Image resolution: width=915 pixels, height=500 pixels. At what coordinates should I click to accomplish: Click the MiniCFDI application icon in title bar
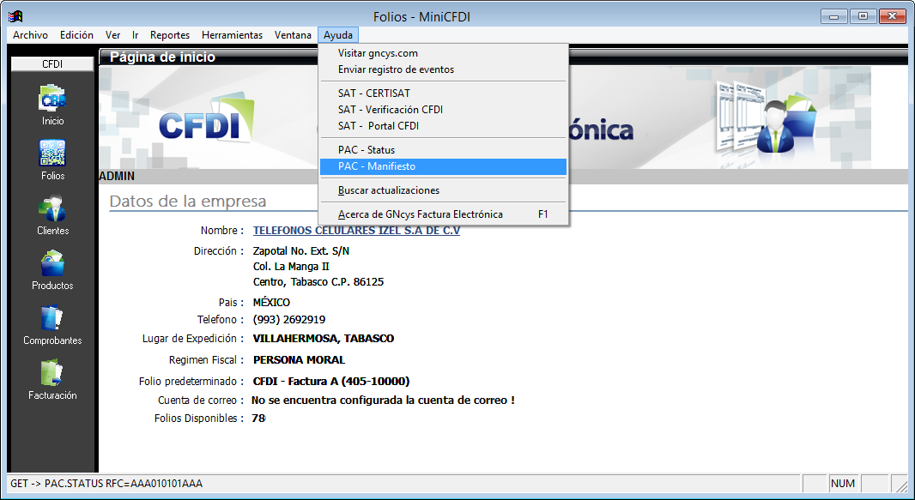click(15, 16)
